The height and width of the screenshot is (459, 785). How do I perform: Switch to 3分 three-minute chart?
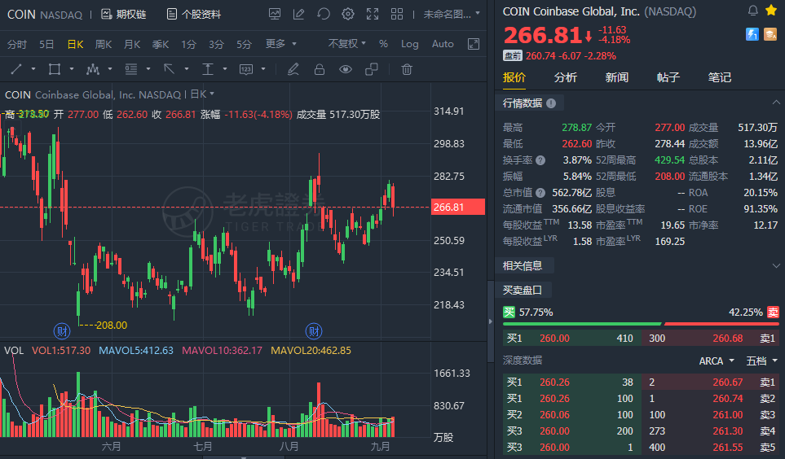(216, 44)
